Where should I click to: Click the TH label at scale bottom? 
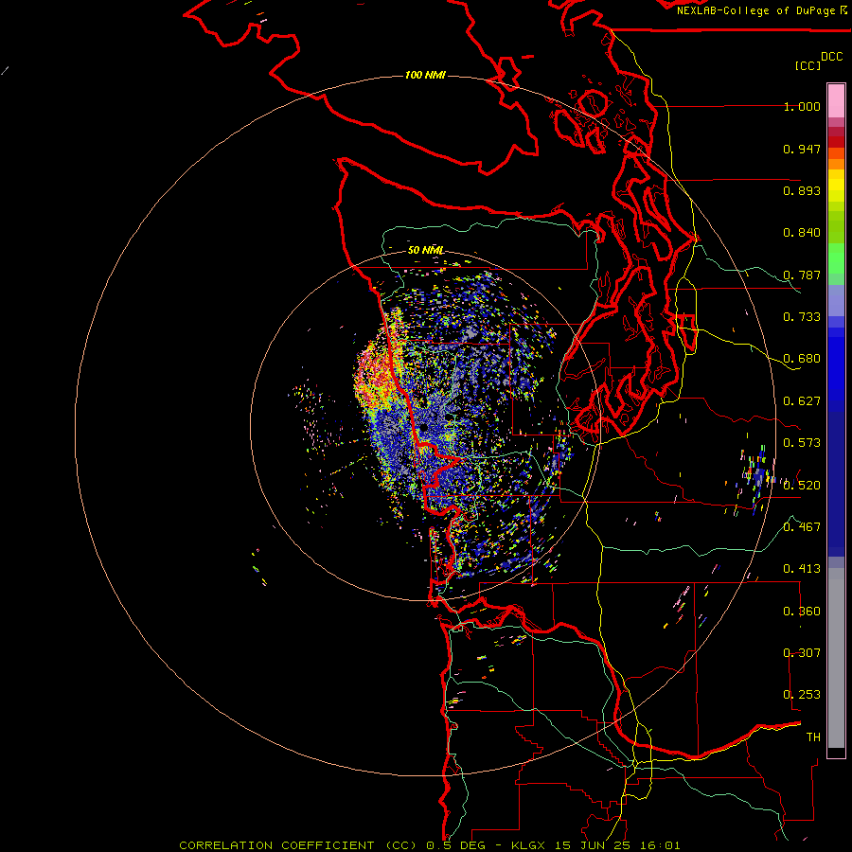(x=813, y=737)
